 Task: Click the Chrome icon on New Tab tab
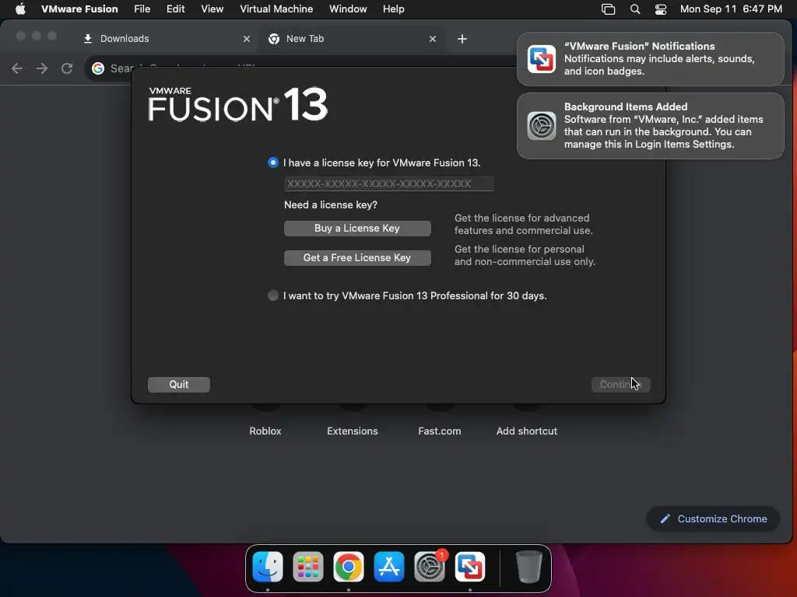274,39
